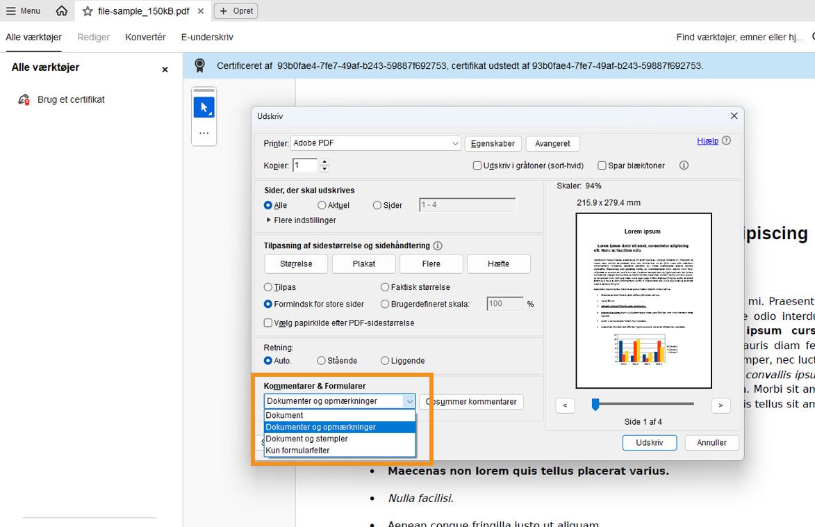Open the hamburger Menu icon

pos(11,11)
